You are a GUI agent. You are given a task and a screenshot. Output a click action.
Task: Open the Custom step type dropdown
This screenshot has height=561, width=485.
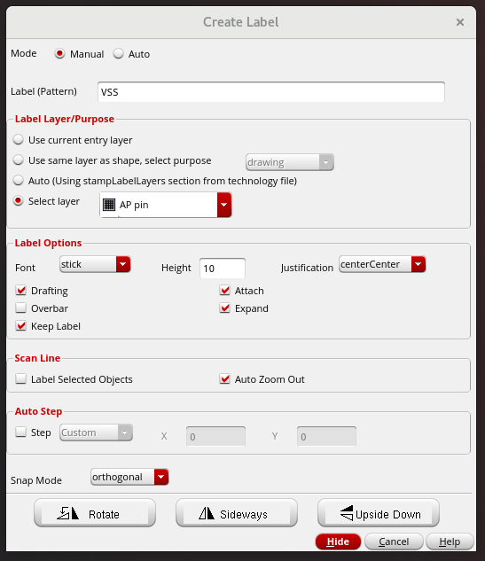pos(96,432)
